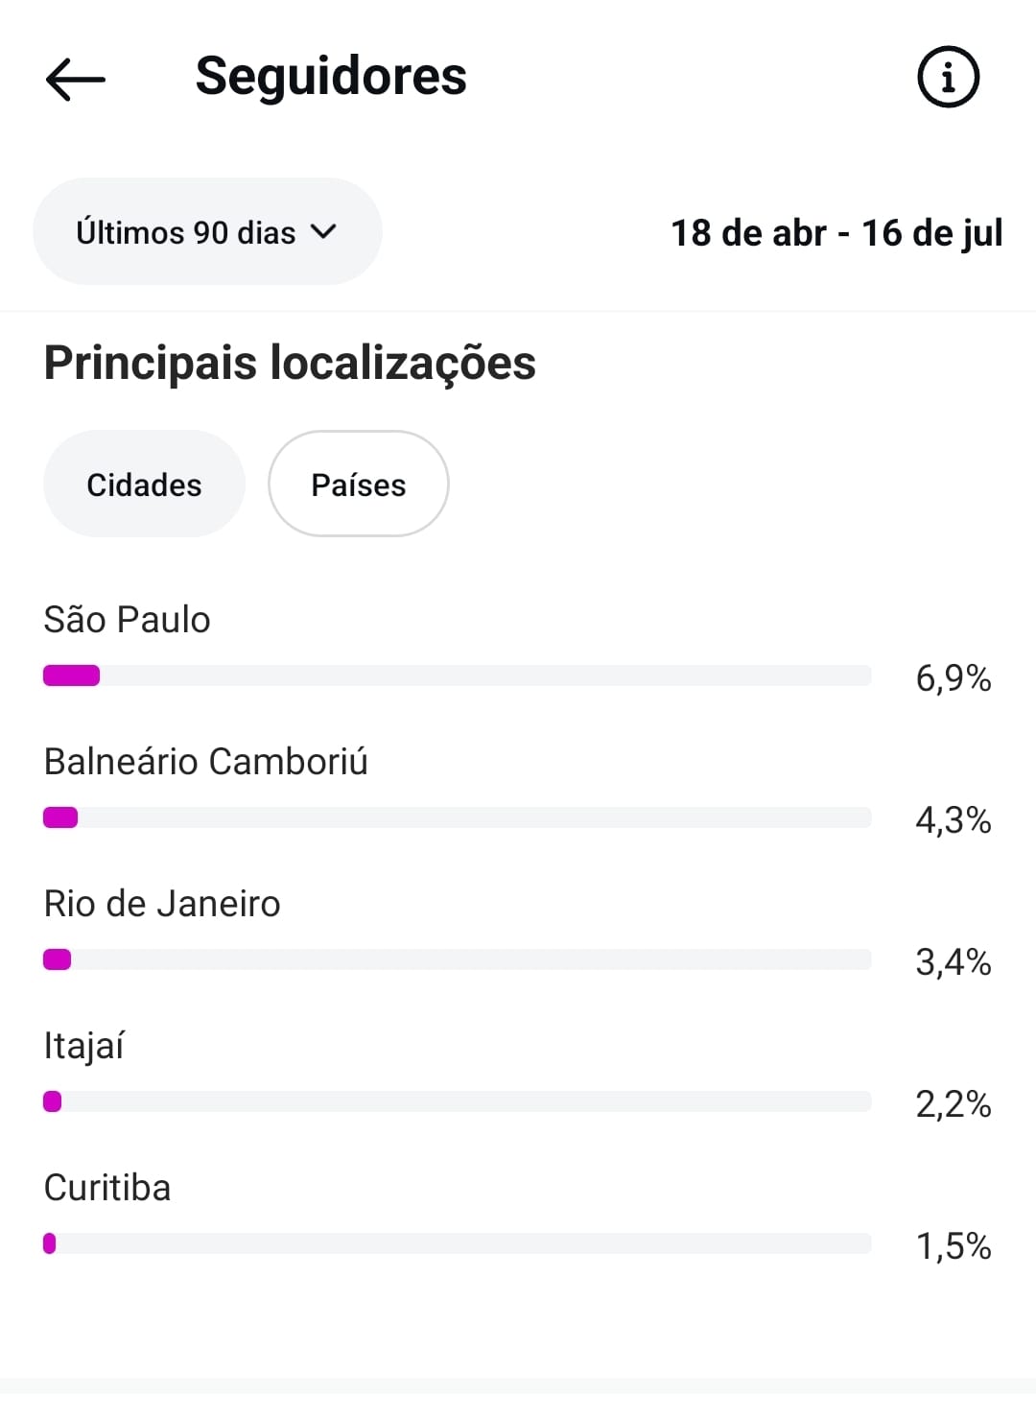1036x1419 pixels.
Task: Switch to the Cidades tab
Action: (144, 485)
